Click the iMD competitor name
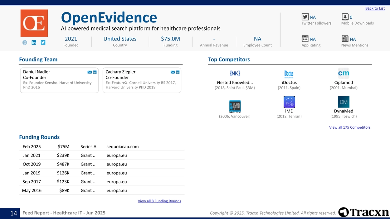 [289, 111]
